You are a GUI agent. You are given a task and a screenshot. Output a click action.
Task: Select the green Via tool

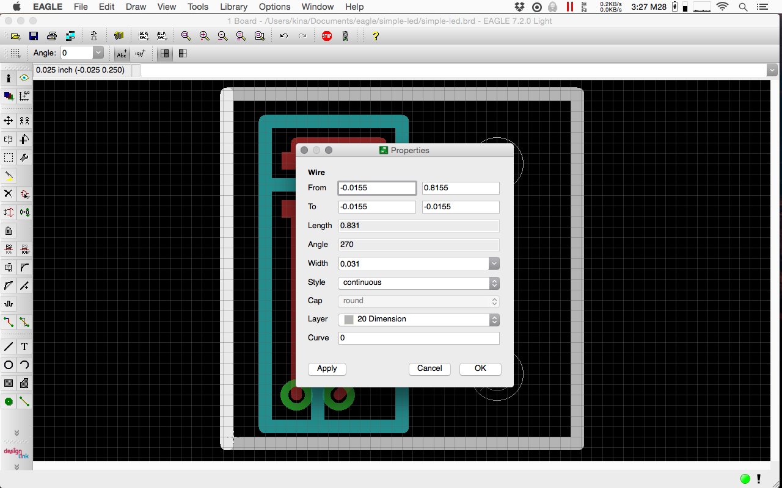click(9, 401)
